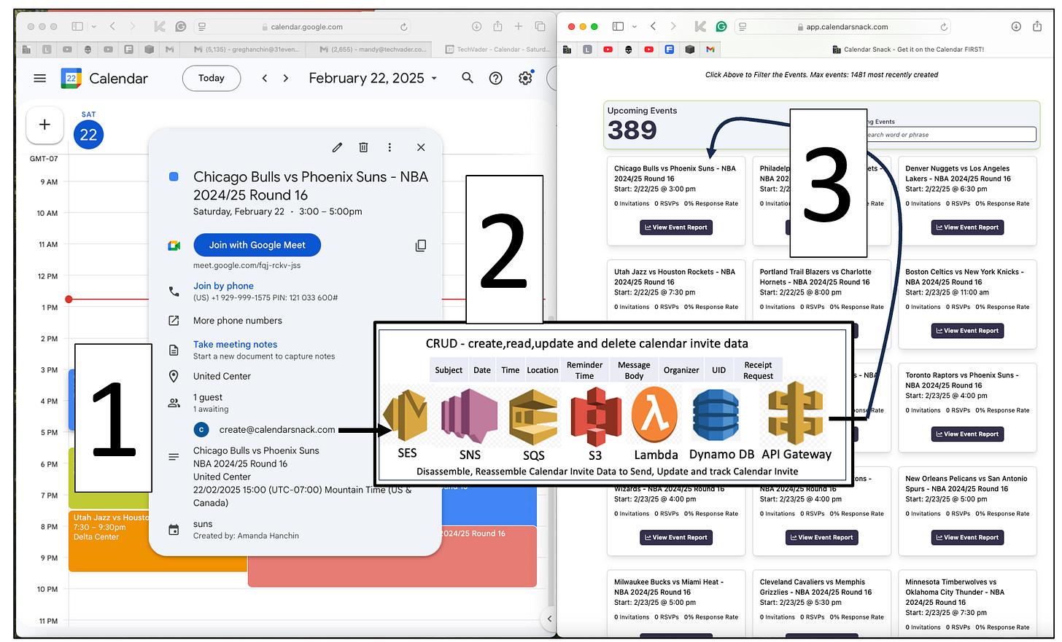Share the calendarsnack page via share icon
Image resolution: width=1062 pixels, height=642 pixels.
tap(1037, 26)
